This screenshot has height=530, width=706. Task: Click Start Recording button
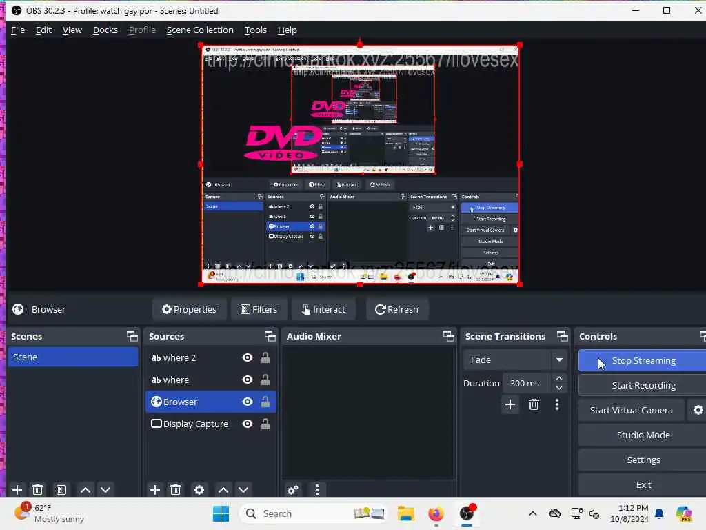[x=643, y=385]
